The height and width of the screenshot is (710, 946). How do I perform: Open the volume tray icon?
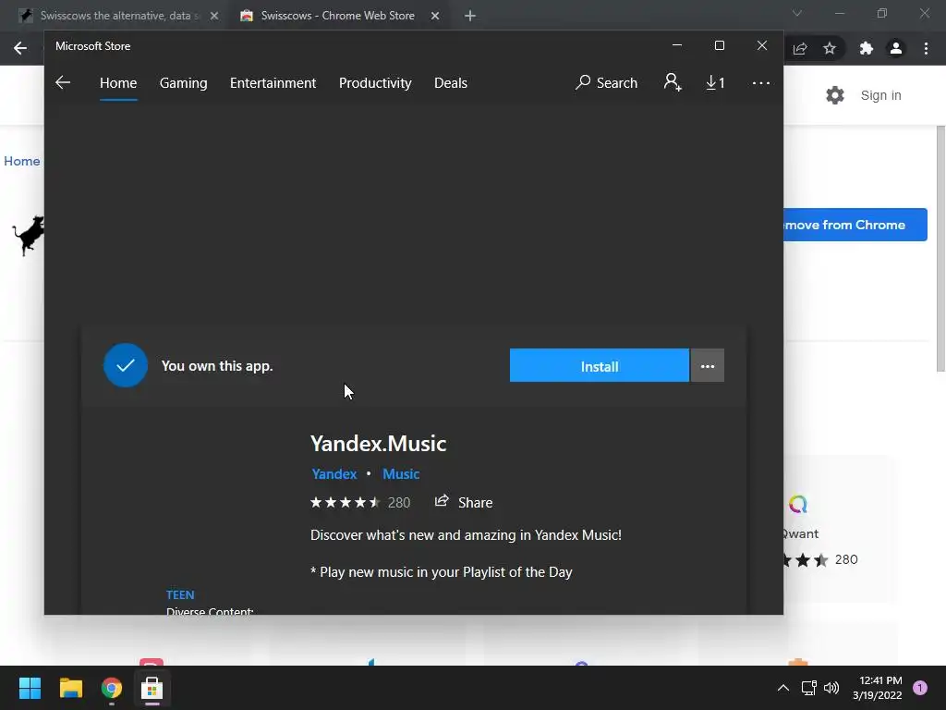click(831, 688)
